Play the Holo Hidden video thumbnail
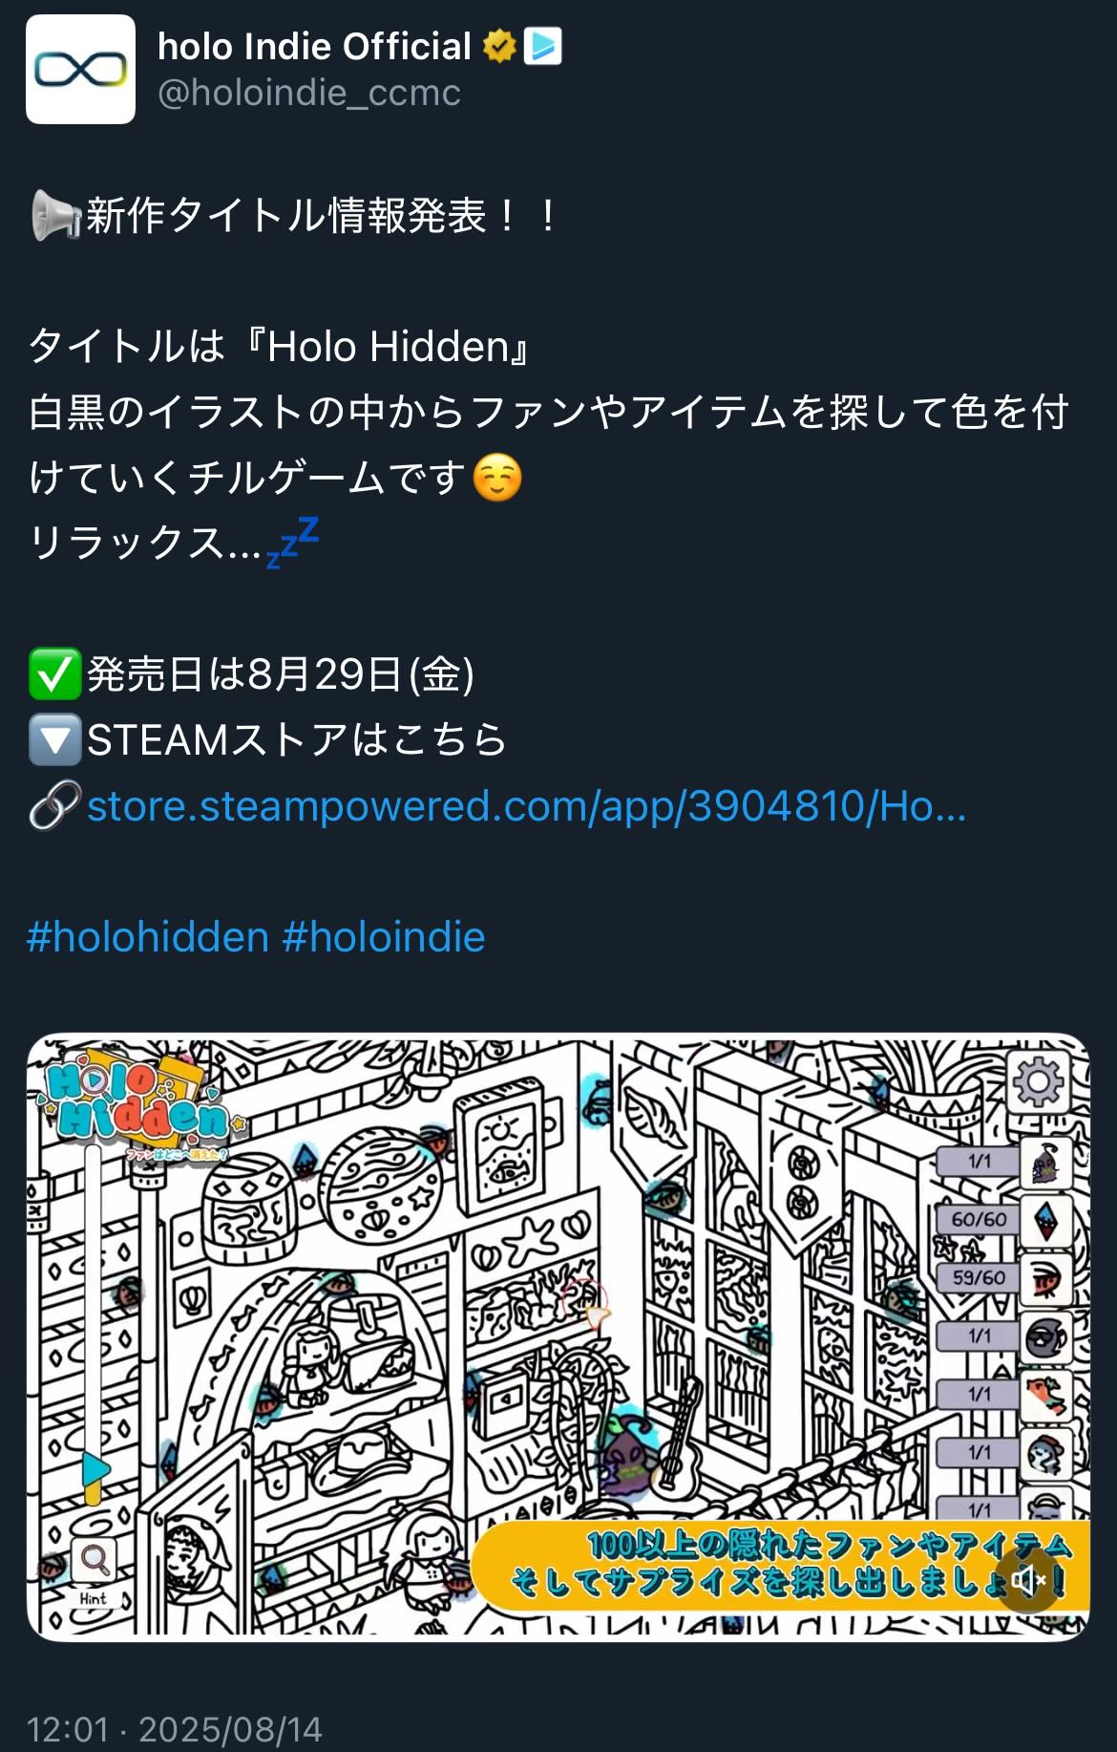 pos(558,1337)
